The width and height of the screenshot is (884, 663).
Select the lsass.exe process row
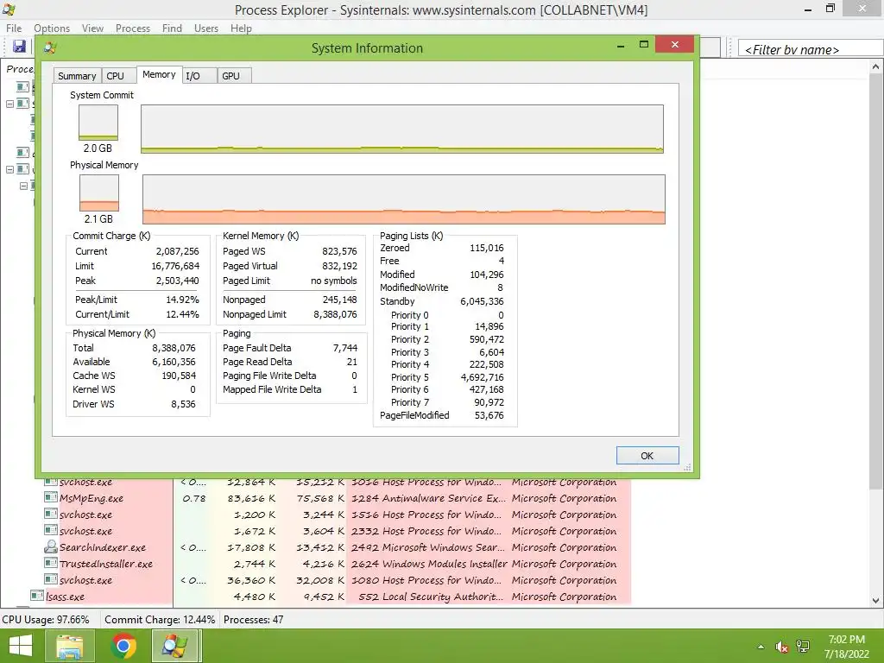click(x=331, y=596)
